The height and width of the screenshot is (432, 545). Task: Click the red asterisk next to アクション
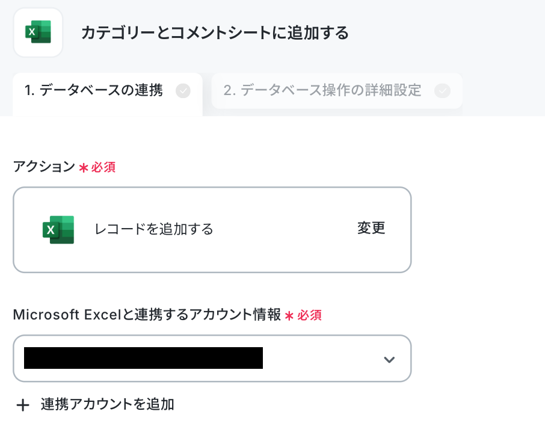coord(84,168)
